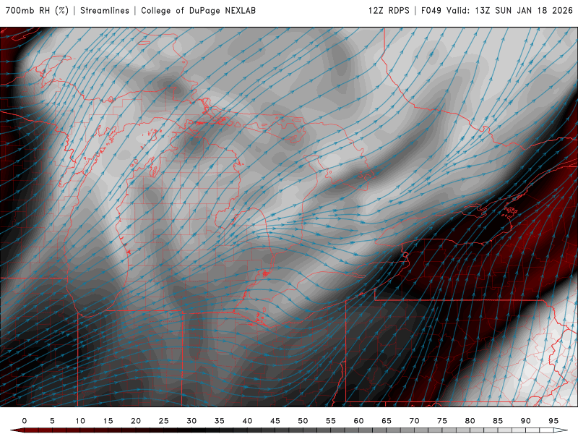Click 'College of DuPage NEXLAB' text
The height and width of the screenshot is (434, 578).
pyautogui.click(x=198, y=11)
